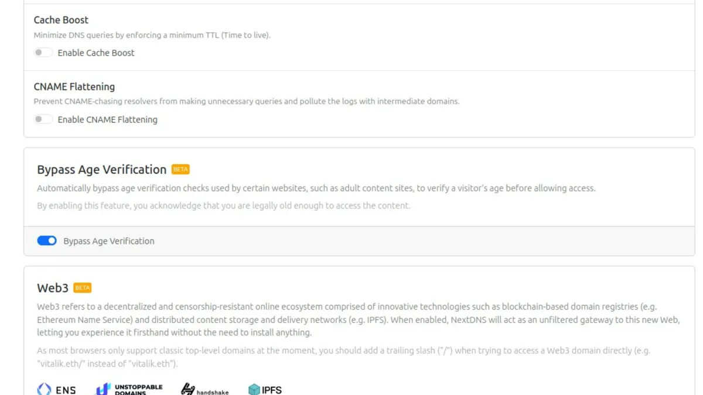The width and height of the screenshot is (703, 395).
Task: Disable the Bypass Age Verification switch
Action: [47, 241]
